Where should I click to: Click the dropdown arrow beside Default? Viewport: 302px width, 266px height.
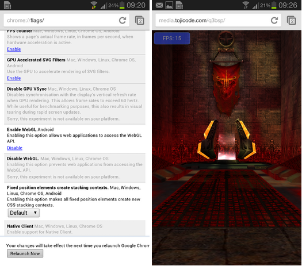(x=35, y=213)
